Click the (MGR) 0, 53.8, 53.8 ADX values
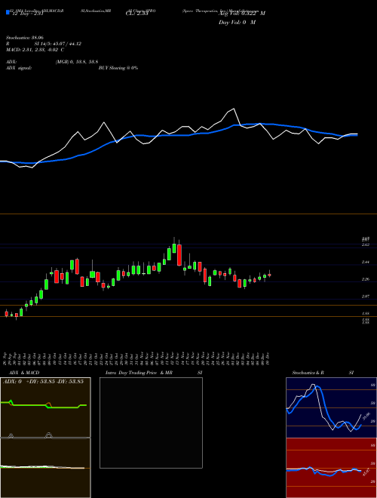This screenshot has height=498, width=377. [x=76, y=62]
